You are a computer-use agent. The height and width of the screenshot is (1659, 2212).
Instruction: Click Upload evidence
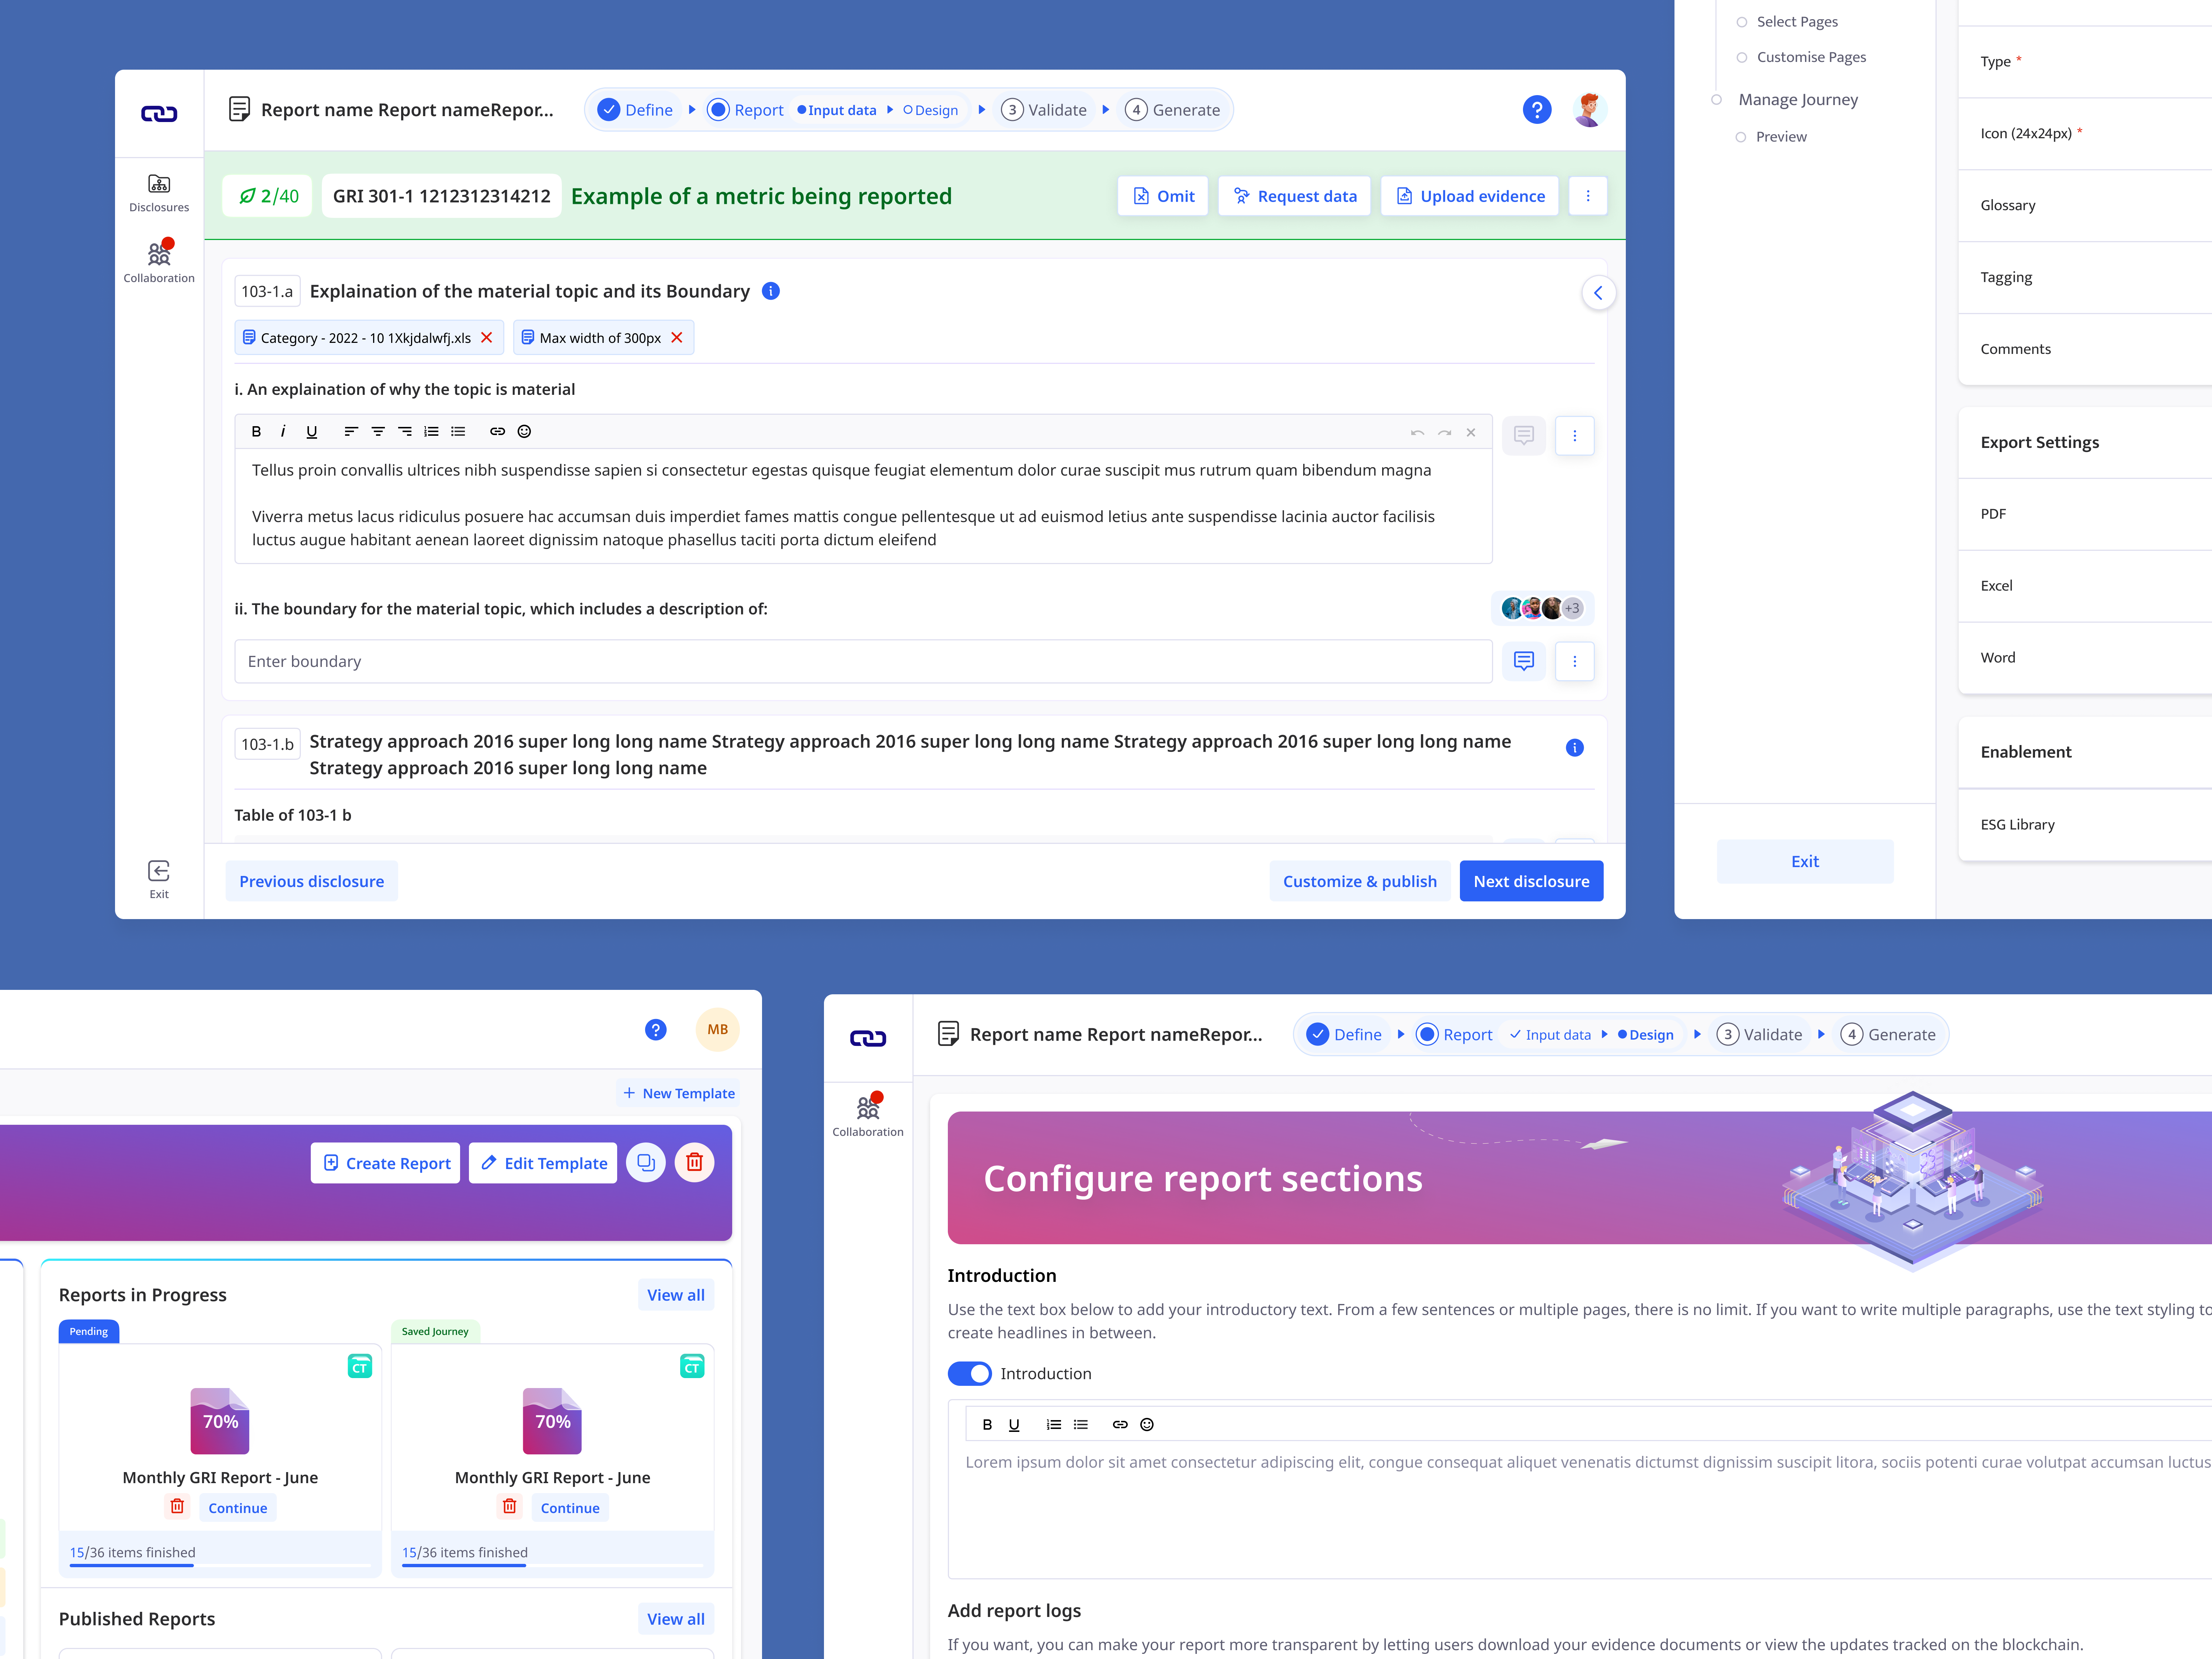point(1469,196)
